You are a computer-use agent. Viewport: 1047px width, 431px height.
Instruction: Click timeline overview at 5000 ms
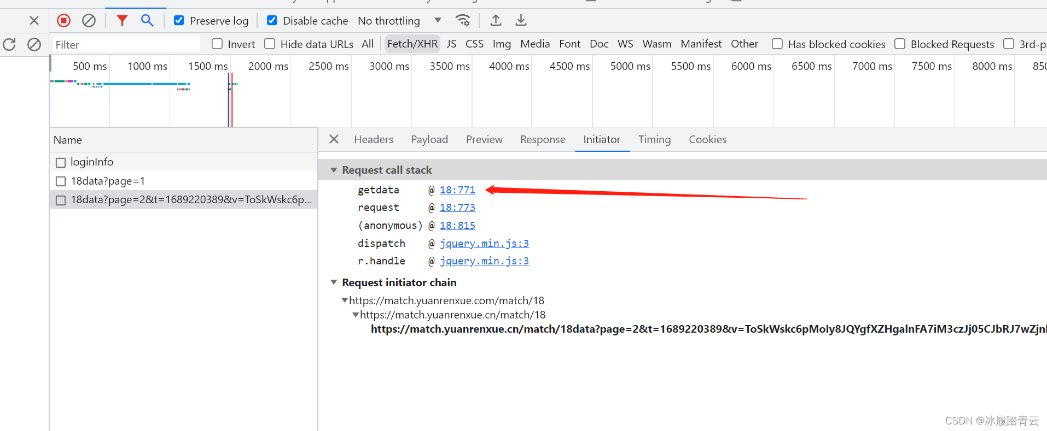630,66
